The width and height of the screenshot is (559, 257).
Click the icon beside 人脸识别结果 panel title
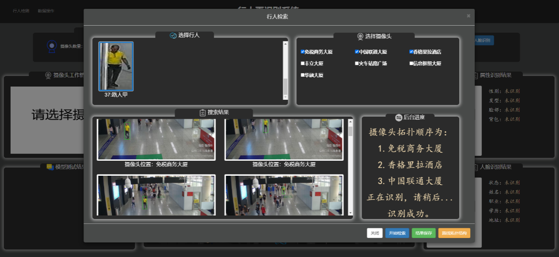pyautogui.click(x=475, y=167)
